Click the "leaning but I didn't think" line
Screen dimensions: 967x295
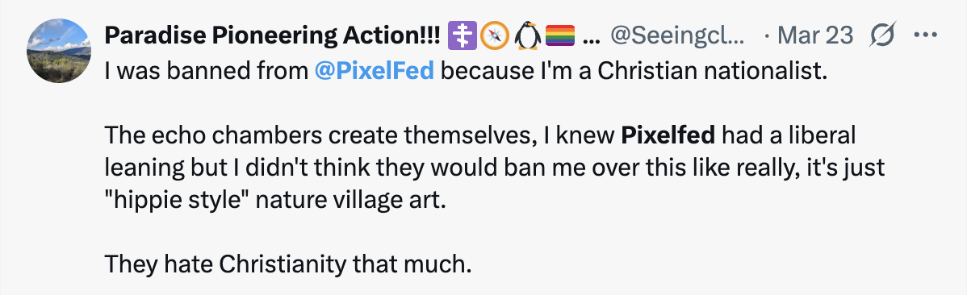[x=494, y=168]
